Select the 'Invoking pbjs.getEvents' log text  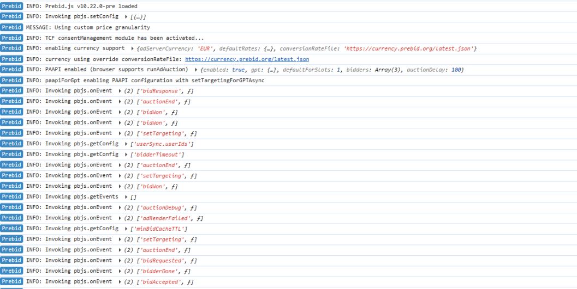point(82,198)
